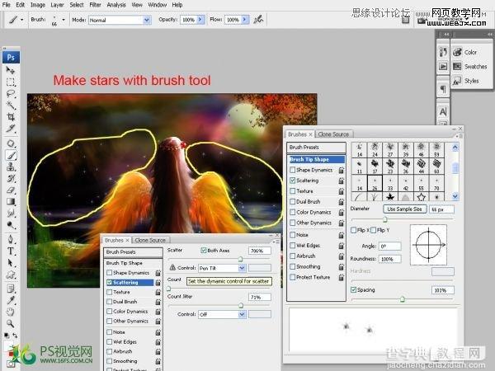Image resolution: width=495 pixels, height=371 pixels.
Task: Click the Angle input field
Action: (x=390, y=246)
